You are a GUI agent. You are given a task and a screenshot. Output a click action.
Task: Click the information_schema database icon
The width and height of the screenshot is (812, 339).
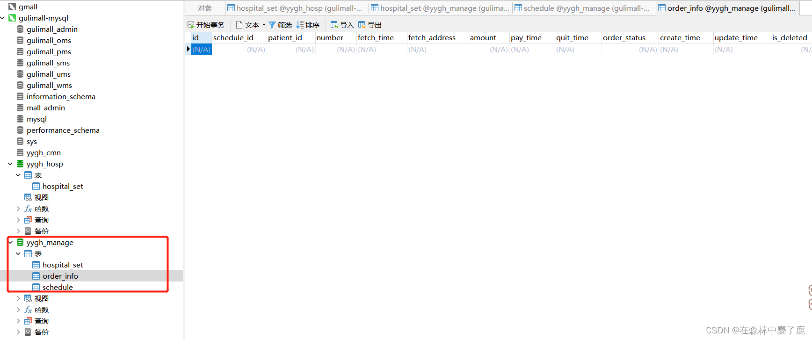(x=20, y=96)
